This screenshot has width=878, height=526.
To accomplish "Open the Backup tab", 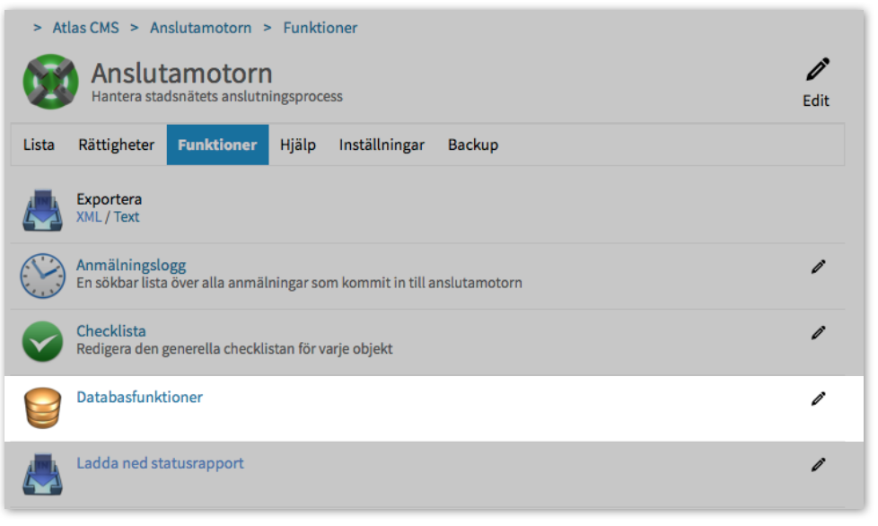I will (473, 145).
